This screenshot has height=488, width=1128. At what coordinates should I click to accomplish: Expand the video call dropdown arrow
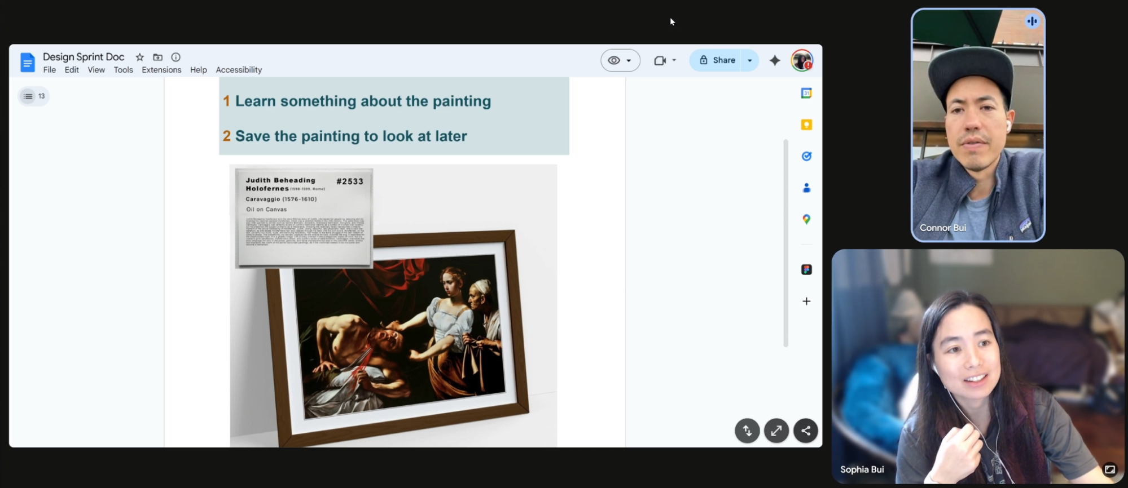click(674, 60)
